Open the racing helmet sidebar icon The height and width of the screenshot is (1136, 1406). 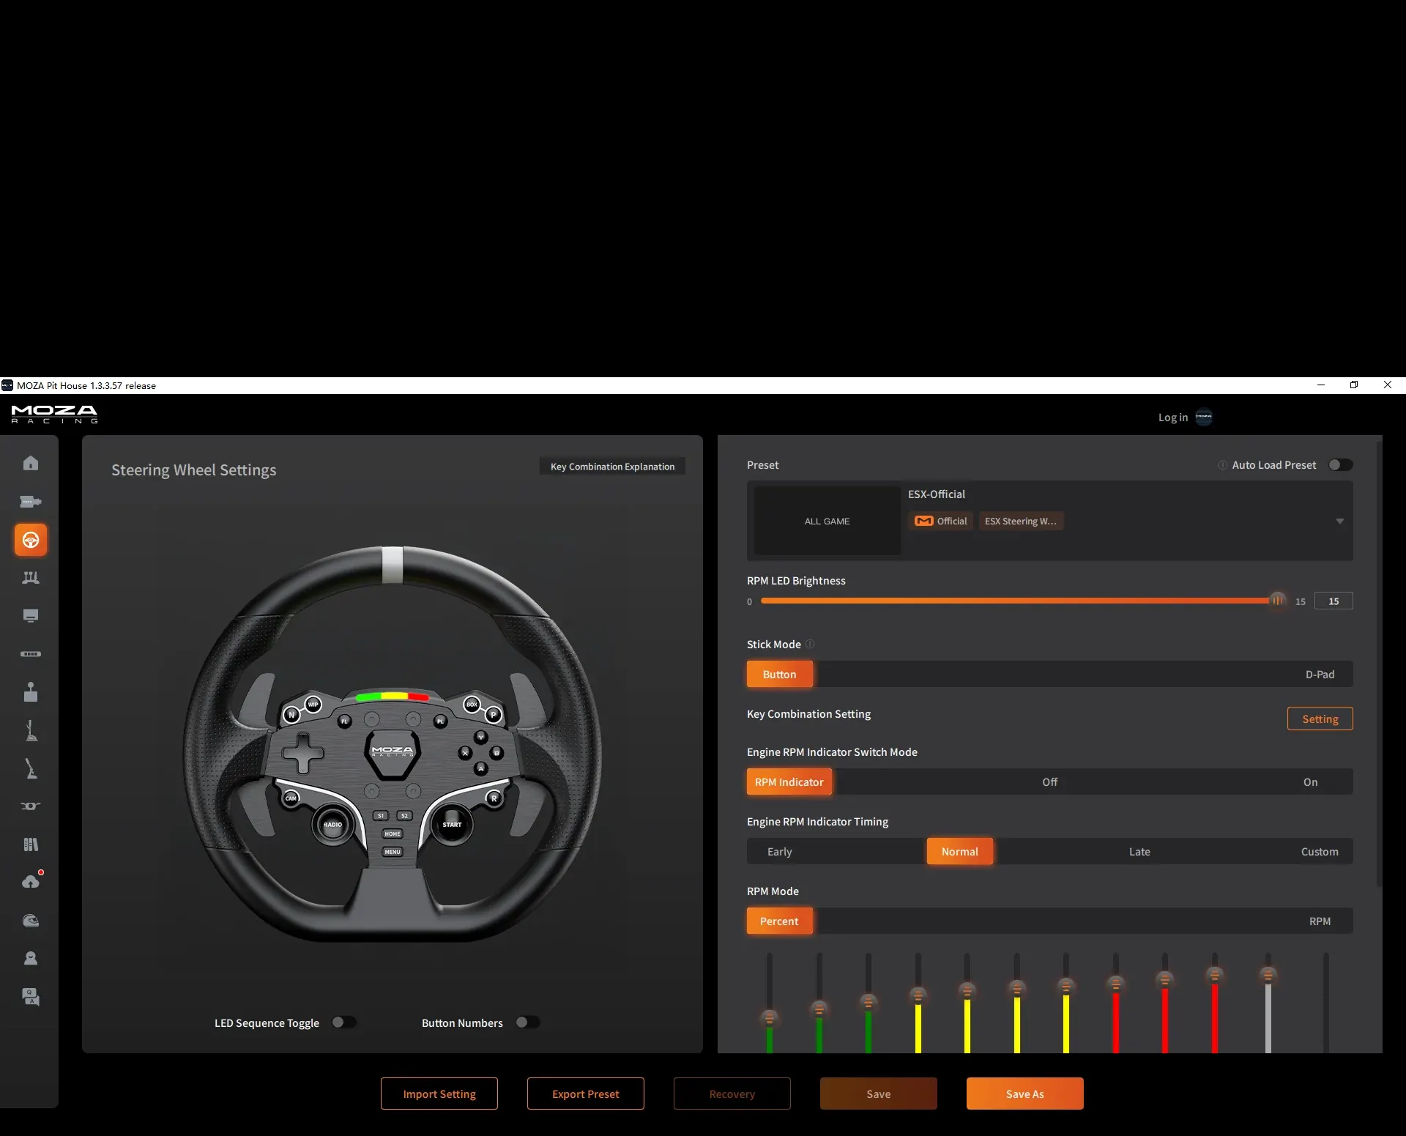tap(30, 921)
